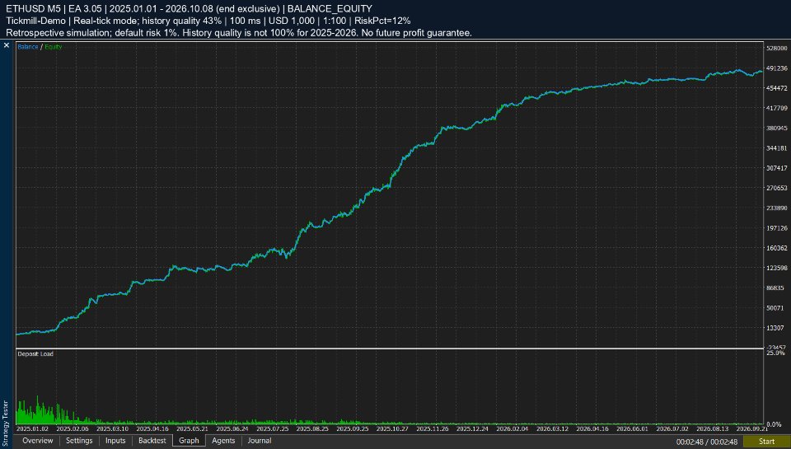Click the Balance legend label

coord(28,47)
